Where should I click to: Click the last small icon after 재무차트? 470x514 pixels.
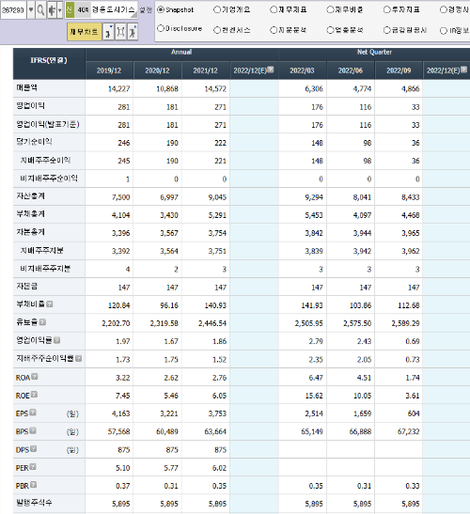[133, 32]
